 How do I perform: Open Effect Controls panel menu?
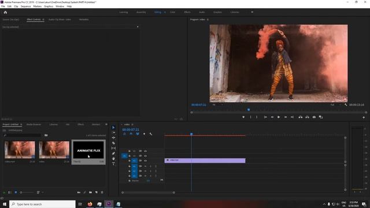(43, 20)
